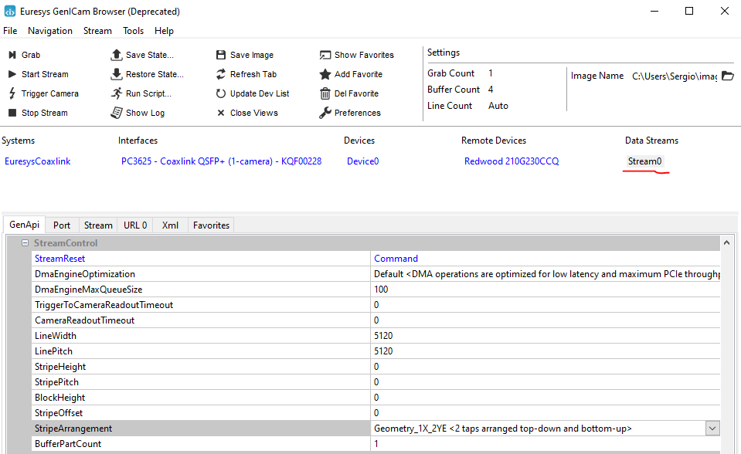Open the Stream menu
The height and width of the screenshot is (454, 741).
97,31
